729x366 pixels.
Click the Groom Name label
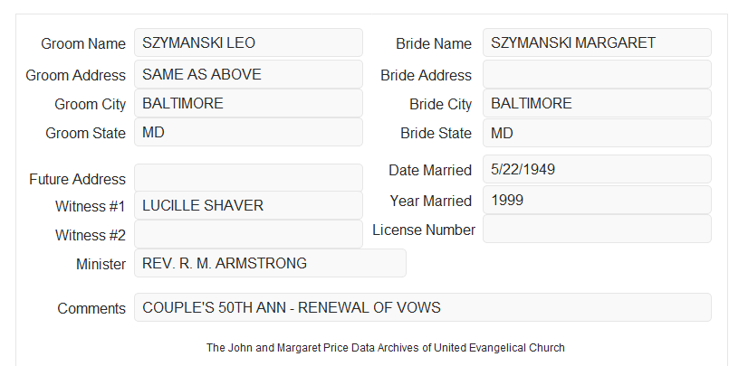83,43
